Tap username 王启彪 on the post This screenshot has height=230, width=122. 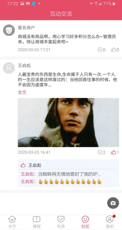[x=24, y=66]
